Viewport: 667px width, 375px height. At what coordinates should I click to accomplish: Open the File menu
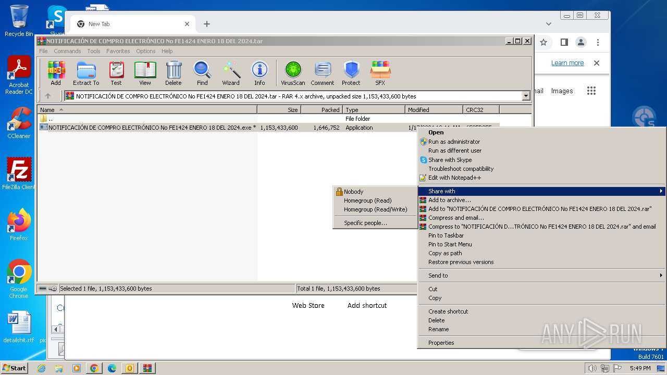pos(43,51)
